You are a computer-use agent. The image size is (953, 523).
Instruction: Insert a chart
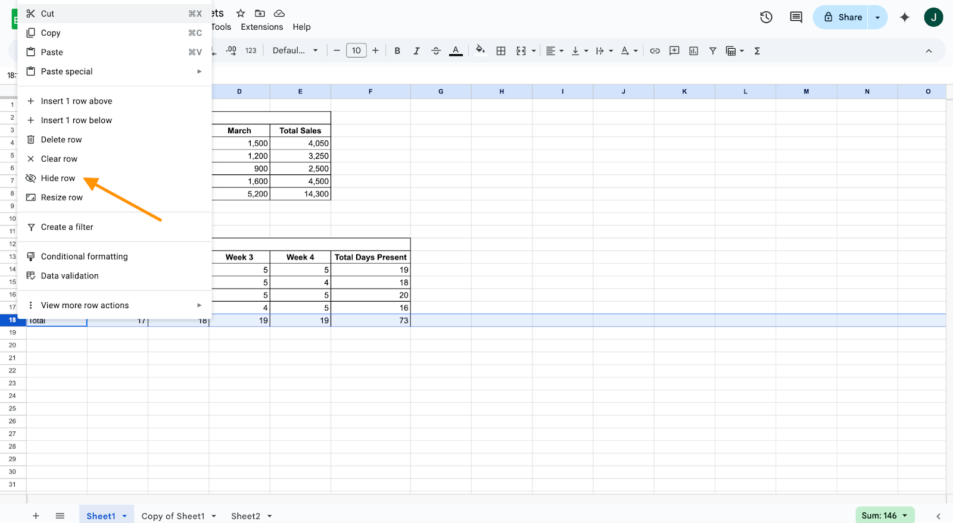[693, 51]
